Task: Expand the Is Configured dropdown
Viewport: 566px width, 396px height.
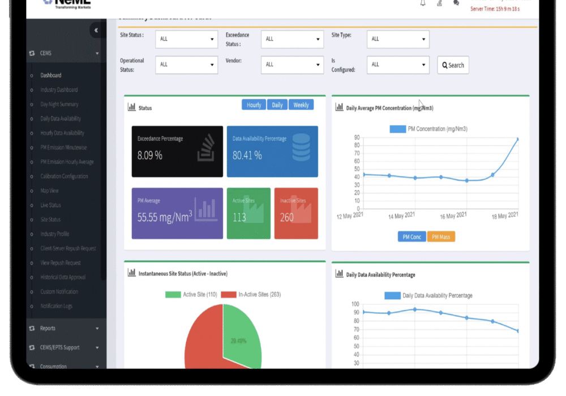Action: 398,64
